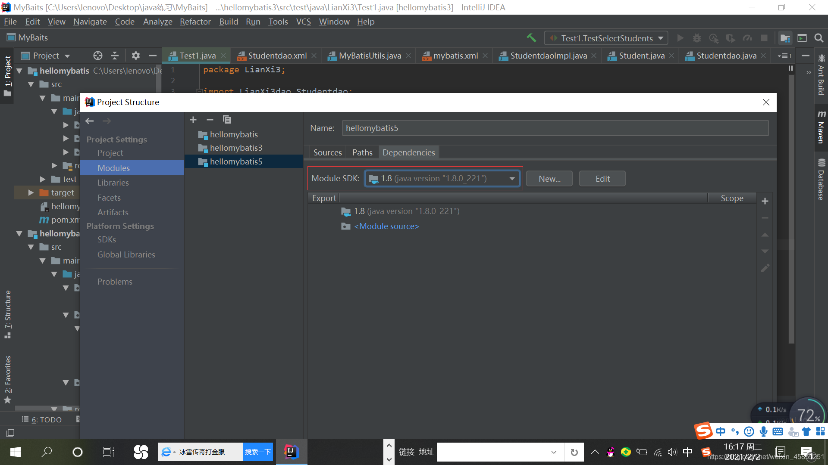
Task: Click the Search Everywhere magnifier icon
Action: point(819,38)
